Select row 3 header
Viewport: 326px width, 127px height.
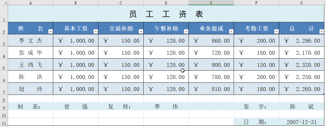(x=4, y=41)
